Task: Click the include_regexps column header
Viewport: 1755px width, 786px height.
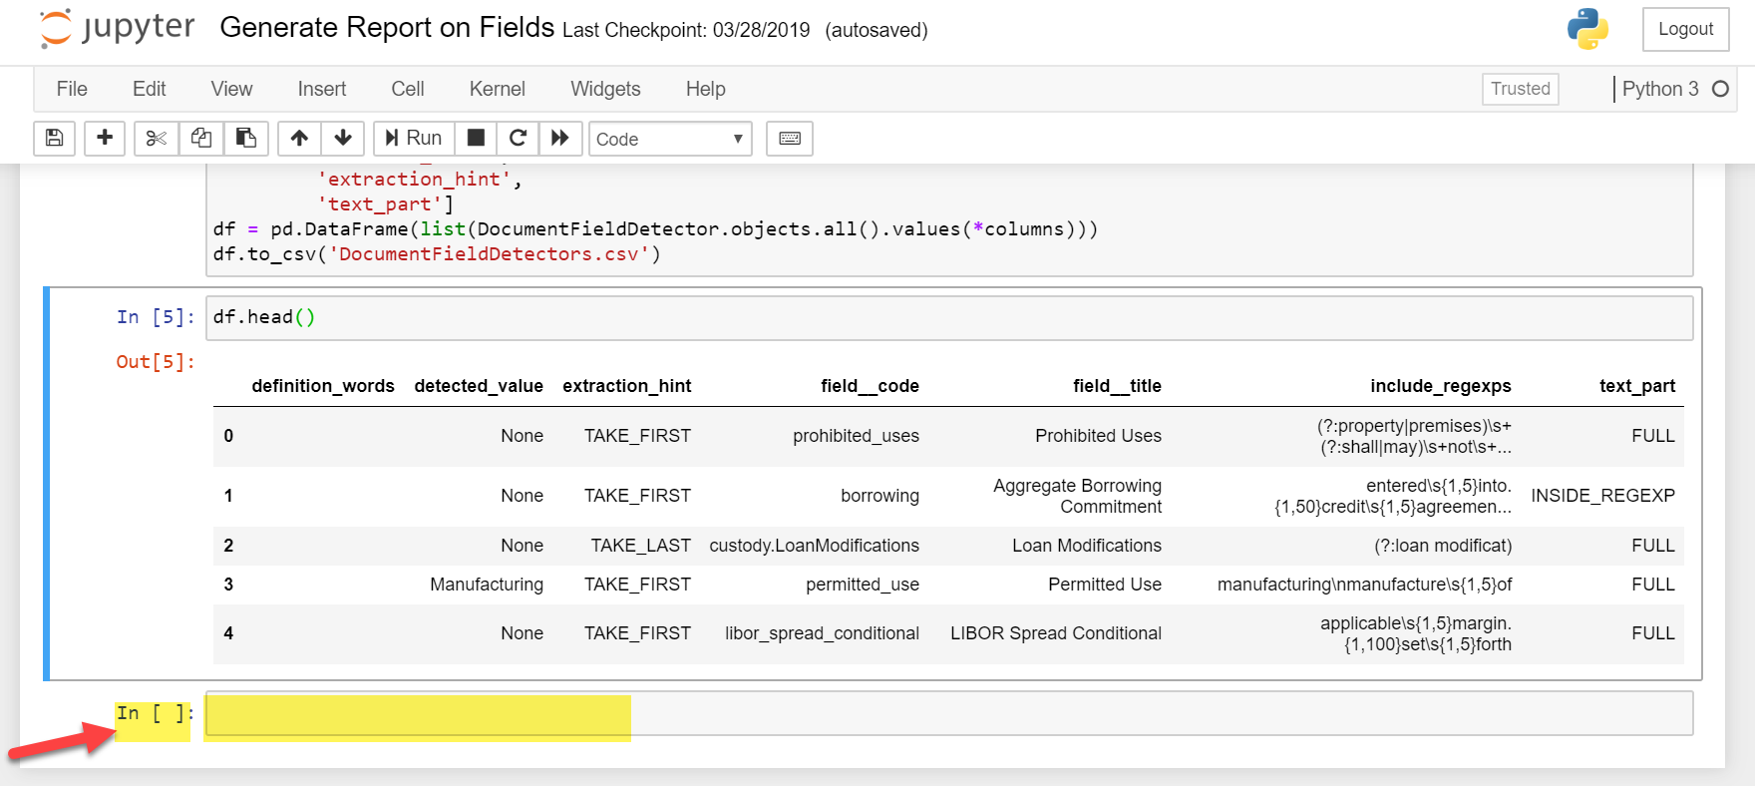Action: click(x=1441, y=386)
